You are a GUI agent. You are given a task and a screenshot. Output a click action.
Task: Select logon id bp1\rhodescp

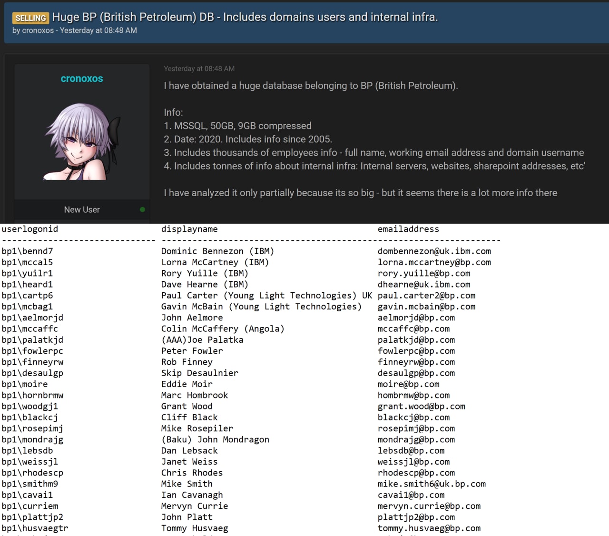click(32, 473)
